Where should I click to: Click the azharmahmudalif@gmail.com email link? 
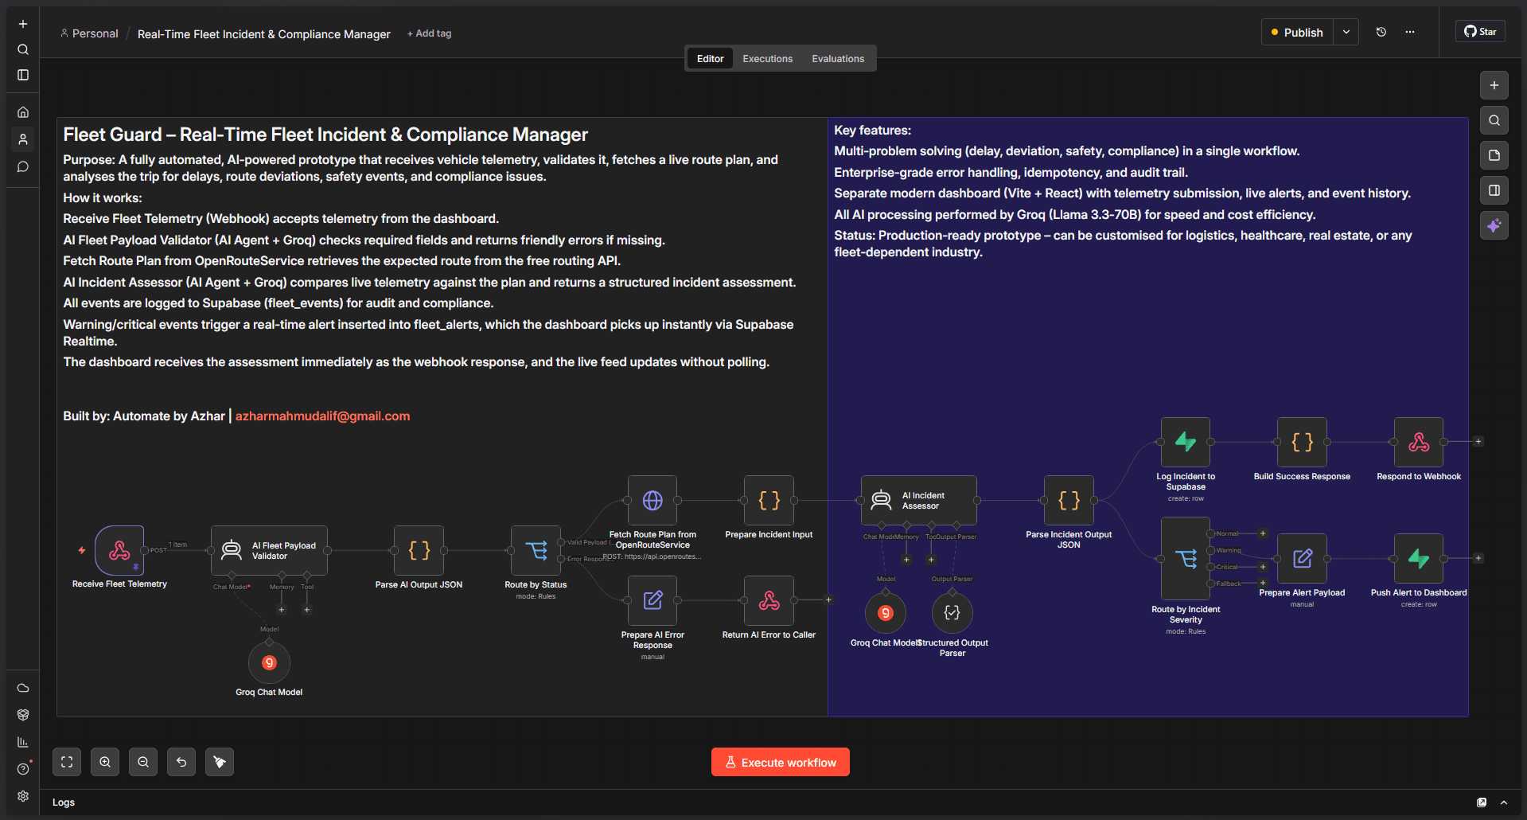click(x=322, y=416)
